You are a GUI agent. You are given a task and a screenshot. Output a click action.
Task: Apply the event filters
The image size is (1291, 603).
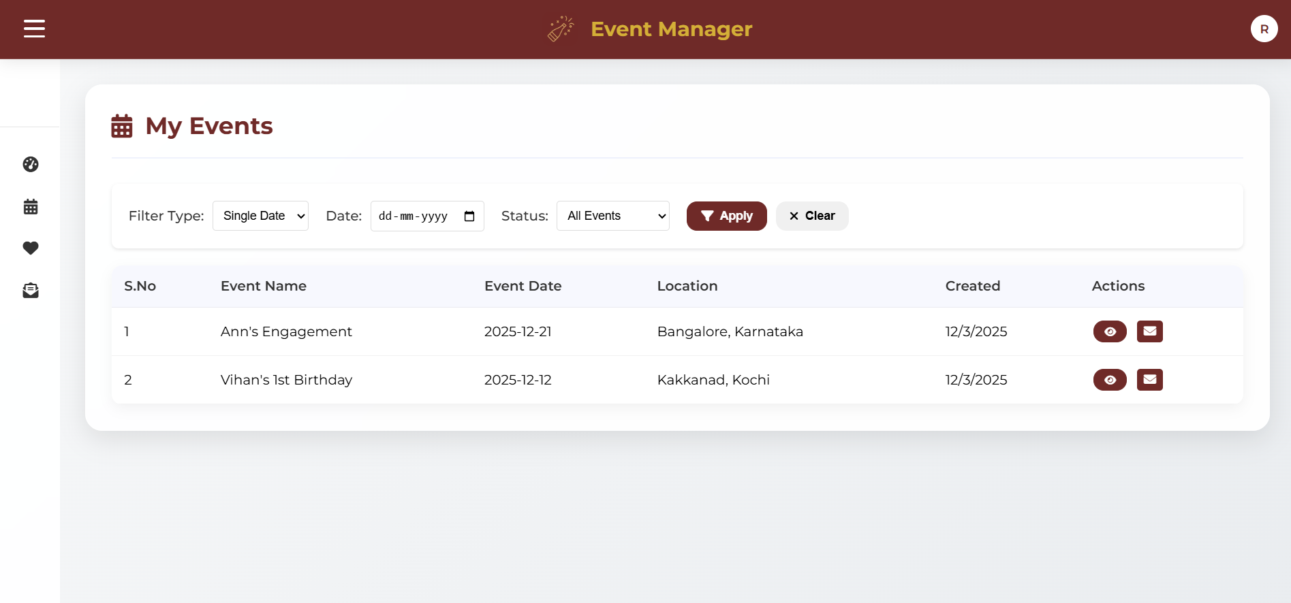coord(726,216)
